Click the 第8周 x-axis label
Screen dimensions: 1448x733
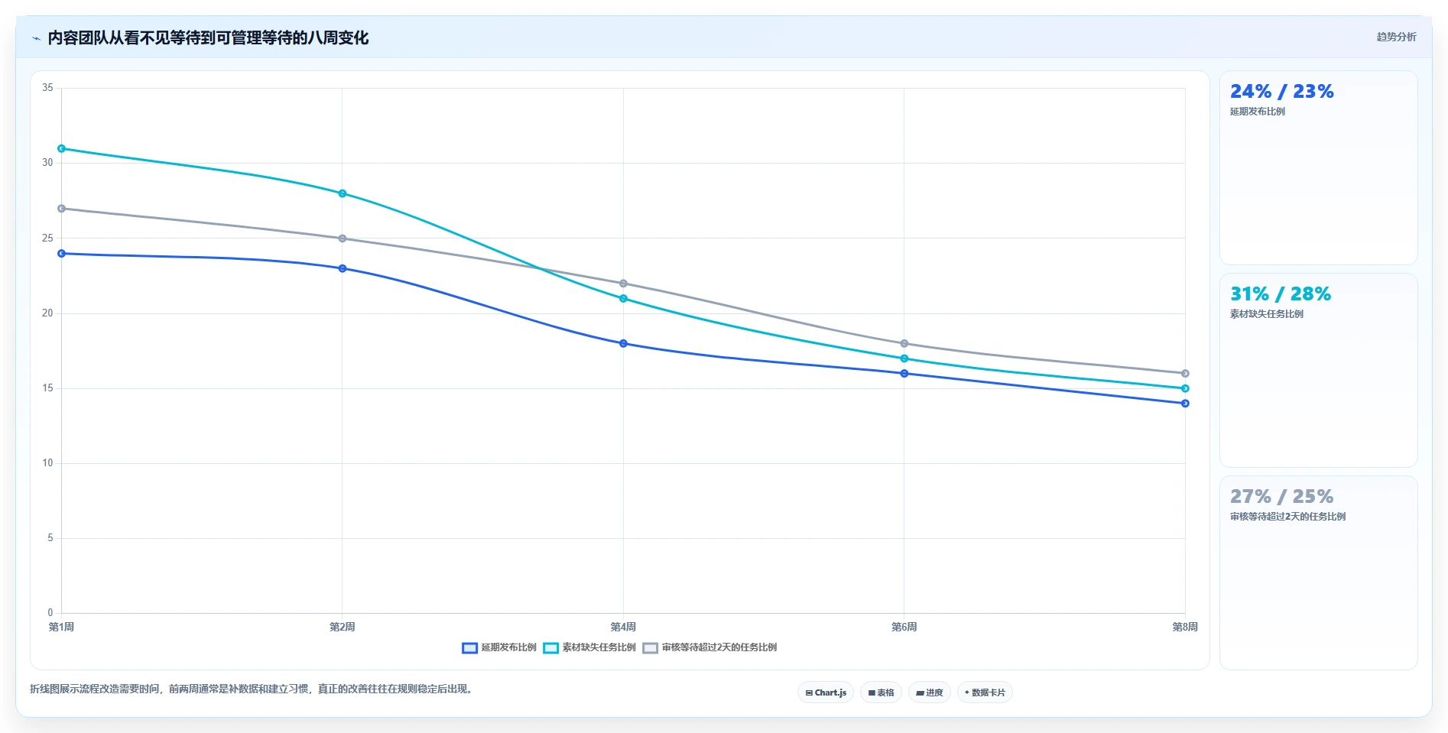click(1185, 627)
